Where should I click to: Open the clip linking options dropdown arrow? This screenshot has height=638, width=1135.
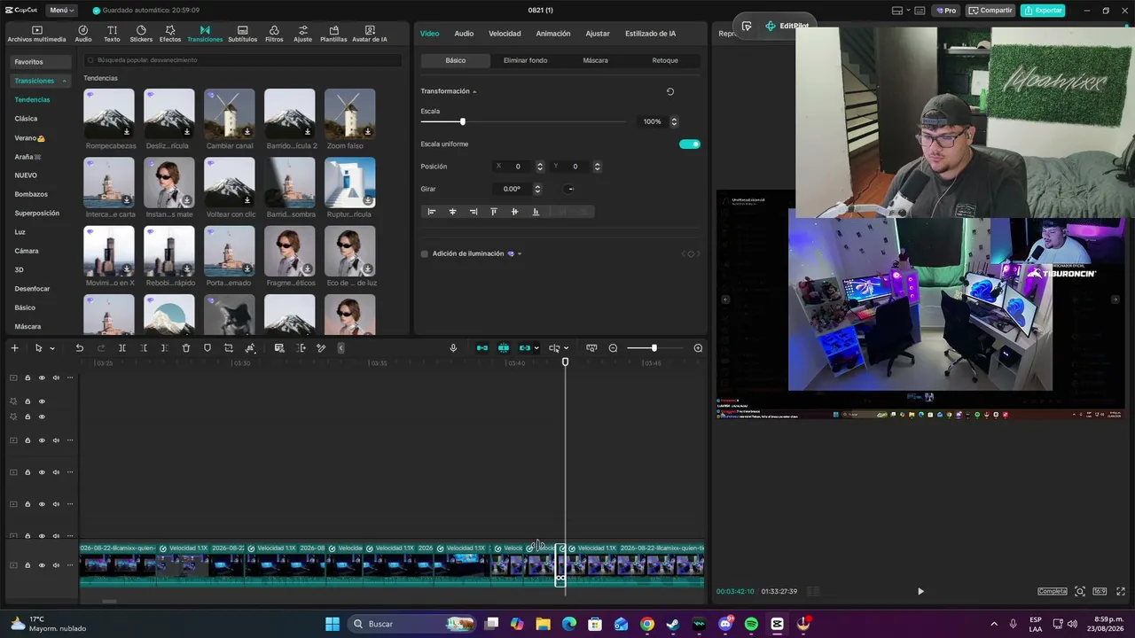[x=536, y=348]
